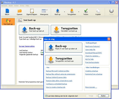
Task: Minimize the FBackup window
Action: click(x=110, y=3)
